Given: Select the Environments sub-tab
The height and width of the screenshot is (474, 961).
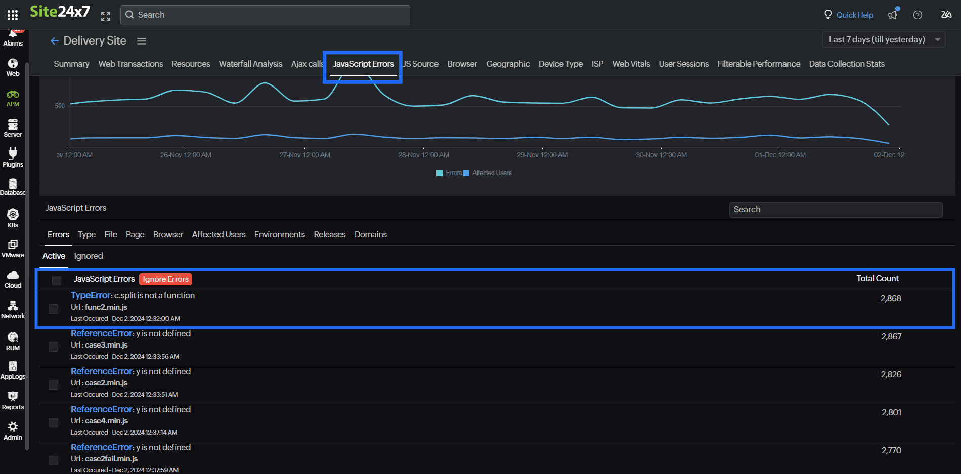Looking at the screenshot, I should pos(279,234).
